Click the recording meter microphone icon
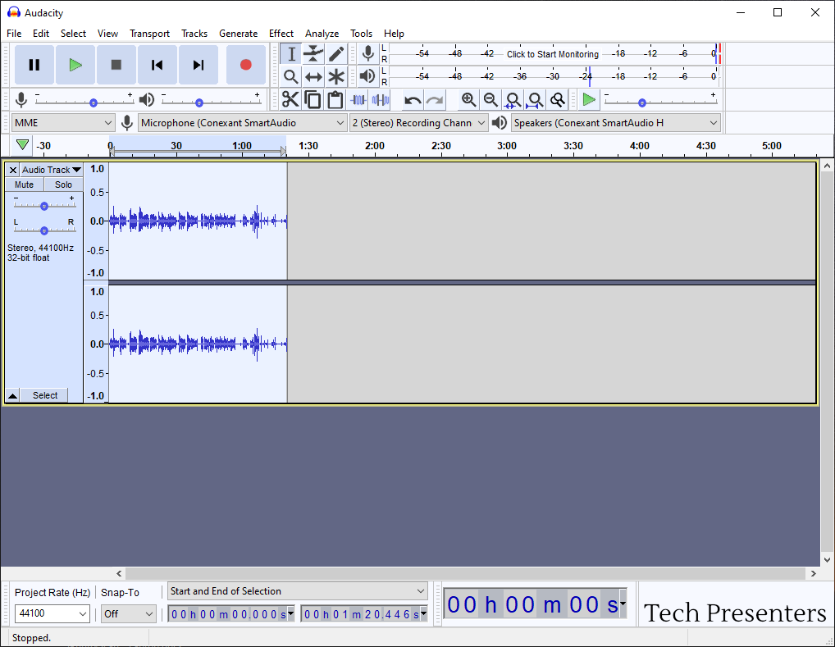This screenshot has height=647, width=835. [367, 54]
